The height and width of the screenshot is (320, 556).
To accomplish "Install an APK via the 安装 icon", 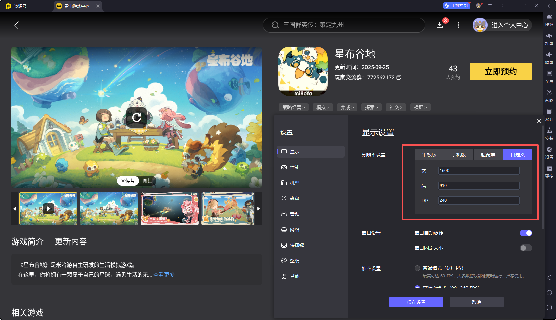I will coord(549,134).
